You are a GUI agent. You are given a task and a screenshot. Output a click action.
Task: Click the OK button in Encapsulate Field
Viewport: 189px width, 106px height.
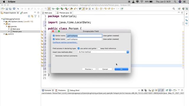121,69
